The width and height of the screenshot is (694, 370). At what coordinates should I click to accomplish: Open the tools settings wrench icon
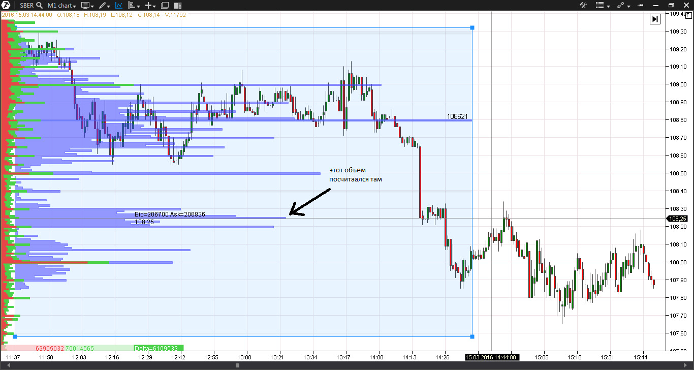point(583,5)
